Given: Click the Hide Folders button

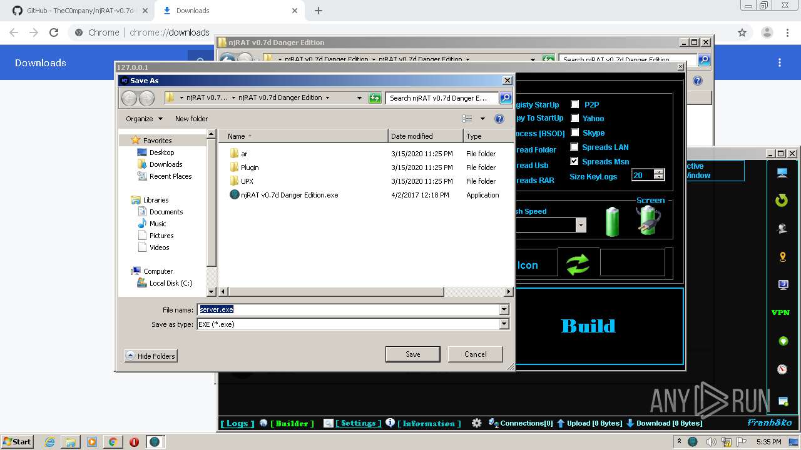Looking at the screenshot, I should pos(151,356).
